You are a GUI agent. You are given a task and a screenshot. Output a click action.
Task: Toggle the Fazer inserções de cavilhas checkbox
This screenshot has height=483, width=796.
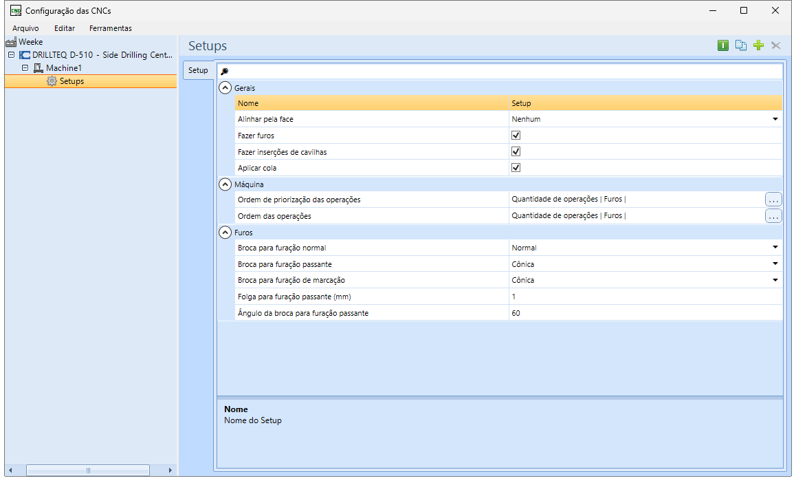tap(516, 152)
